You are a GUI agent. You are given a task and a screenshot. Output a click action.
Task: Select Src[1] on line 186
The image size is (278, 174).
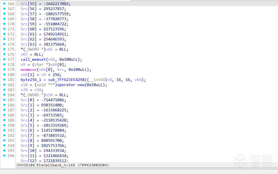[28, 105]
